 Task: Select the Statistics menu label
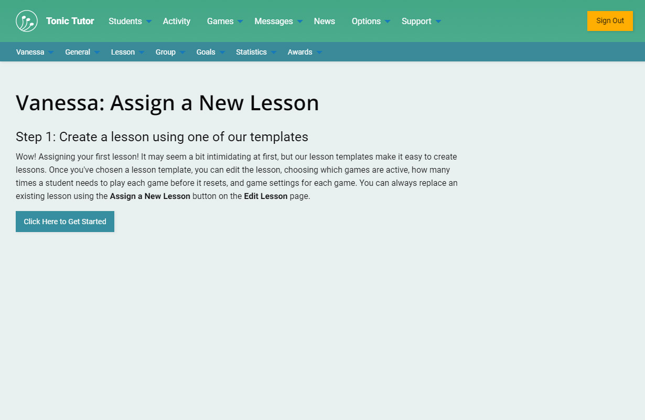[251, 52]
